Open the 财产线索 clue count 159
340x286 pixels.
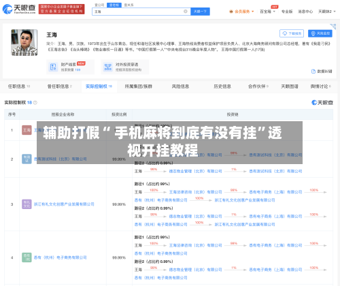[78, 69]
